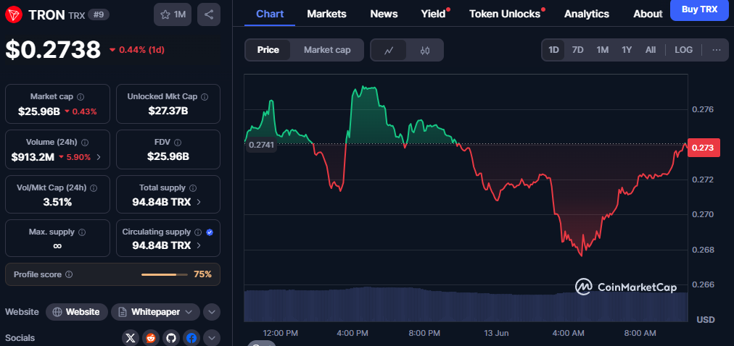Show FDV info icon
Screen dimensions: 734x346
178,142
